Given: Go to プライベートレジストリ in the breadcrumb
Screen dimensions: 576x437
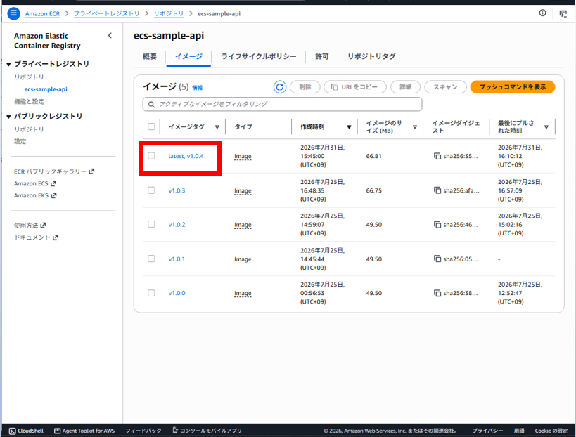Looking at the screenshot, I should click(106, 13).
